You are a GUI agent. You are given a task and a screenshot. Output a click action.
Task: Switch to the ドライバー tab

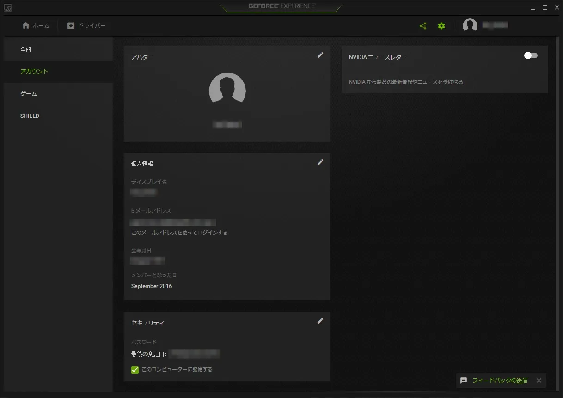[86, 26]
